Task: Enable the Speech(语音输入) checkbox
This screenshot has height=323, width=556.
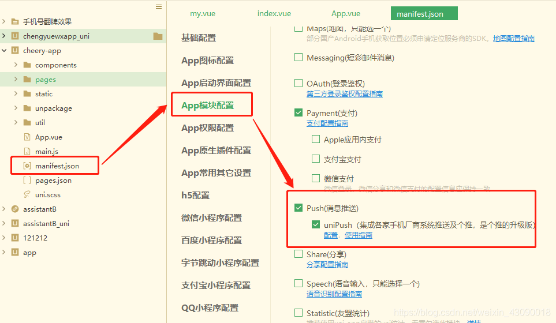Action: [298, 283]
